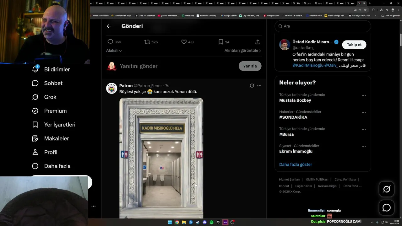The image size is (402, 226).
Task: Open Profil in sidebar
Action: point(45,152)
